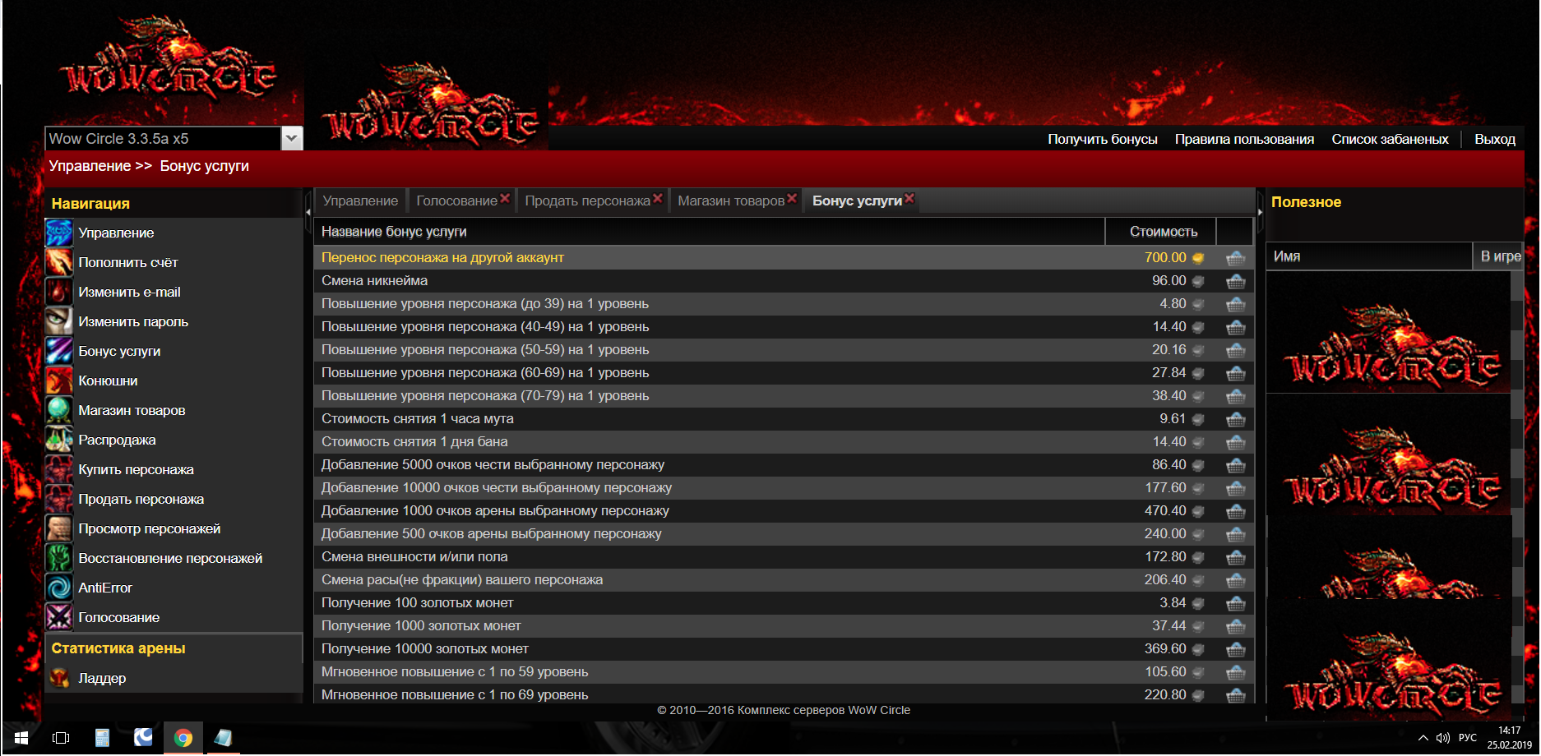Click the Выход logout link
Image resolution: width=1541 pixels, height=756 pixels.
(x=1494, y=140)
